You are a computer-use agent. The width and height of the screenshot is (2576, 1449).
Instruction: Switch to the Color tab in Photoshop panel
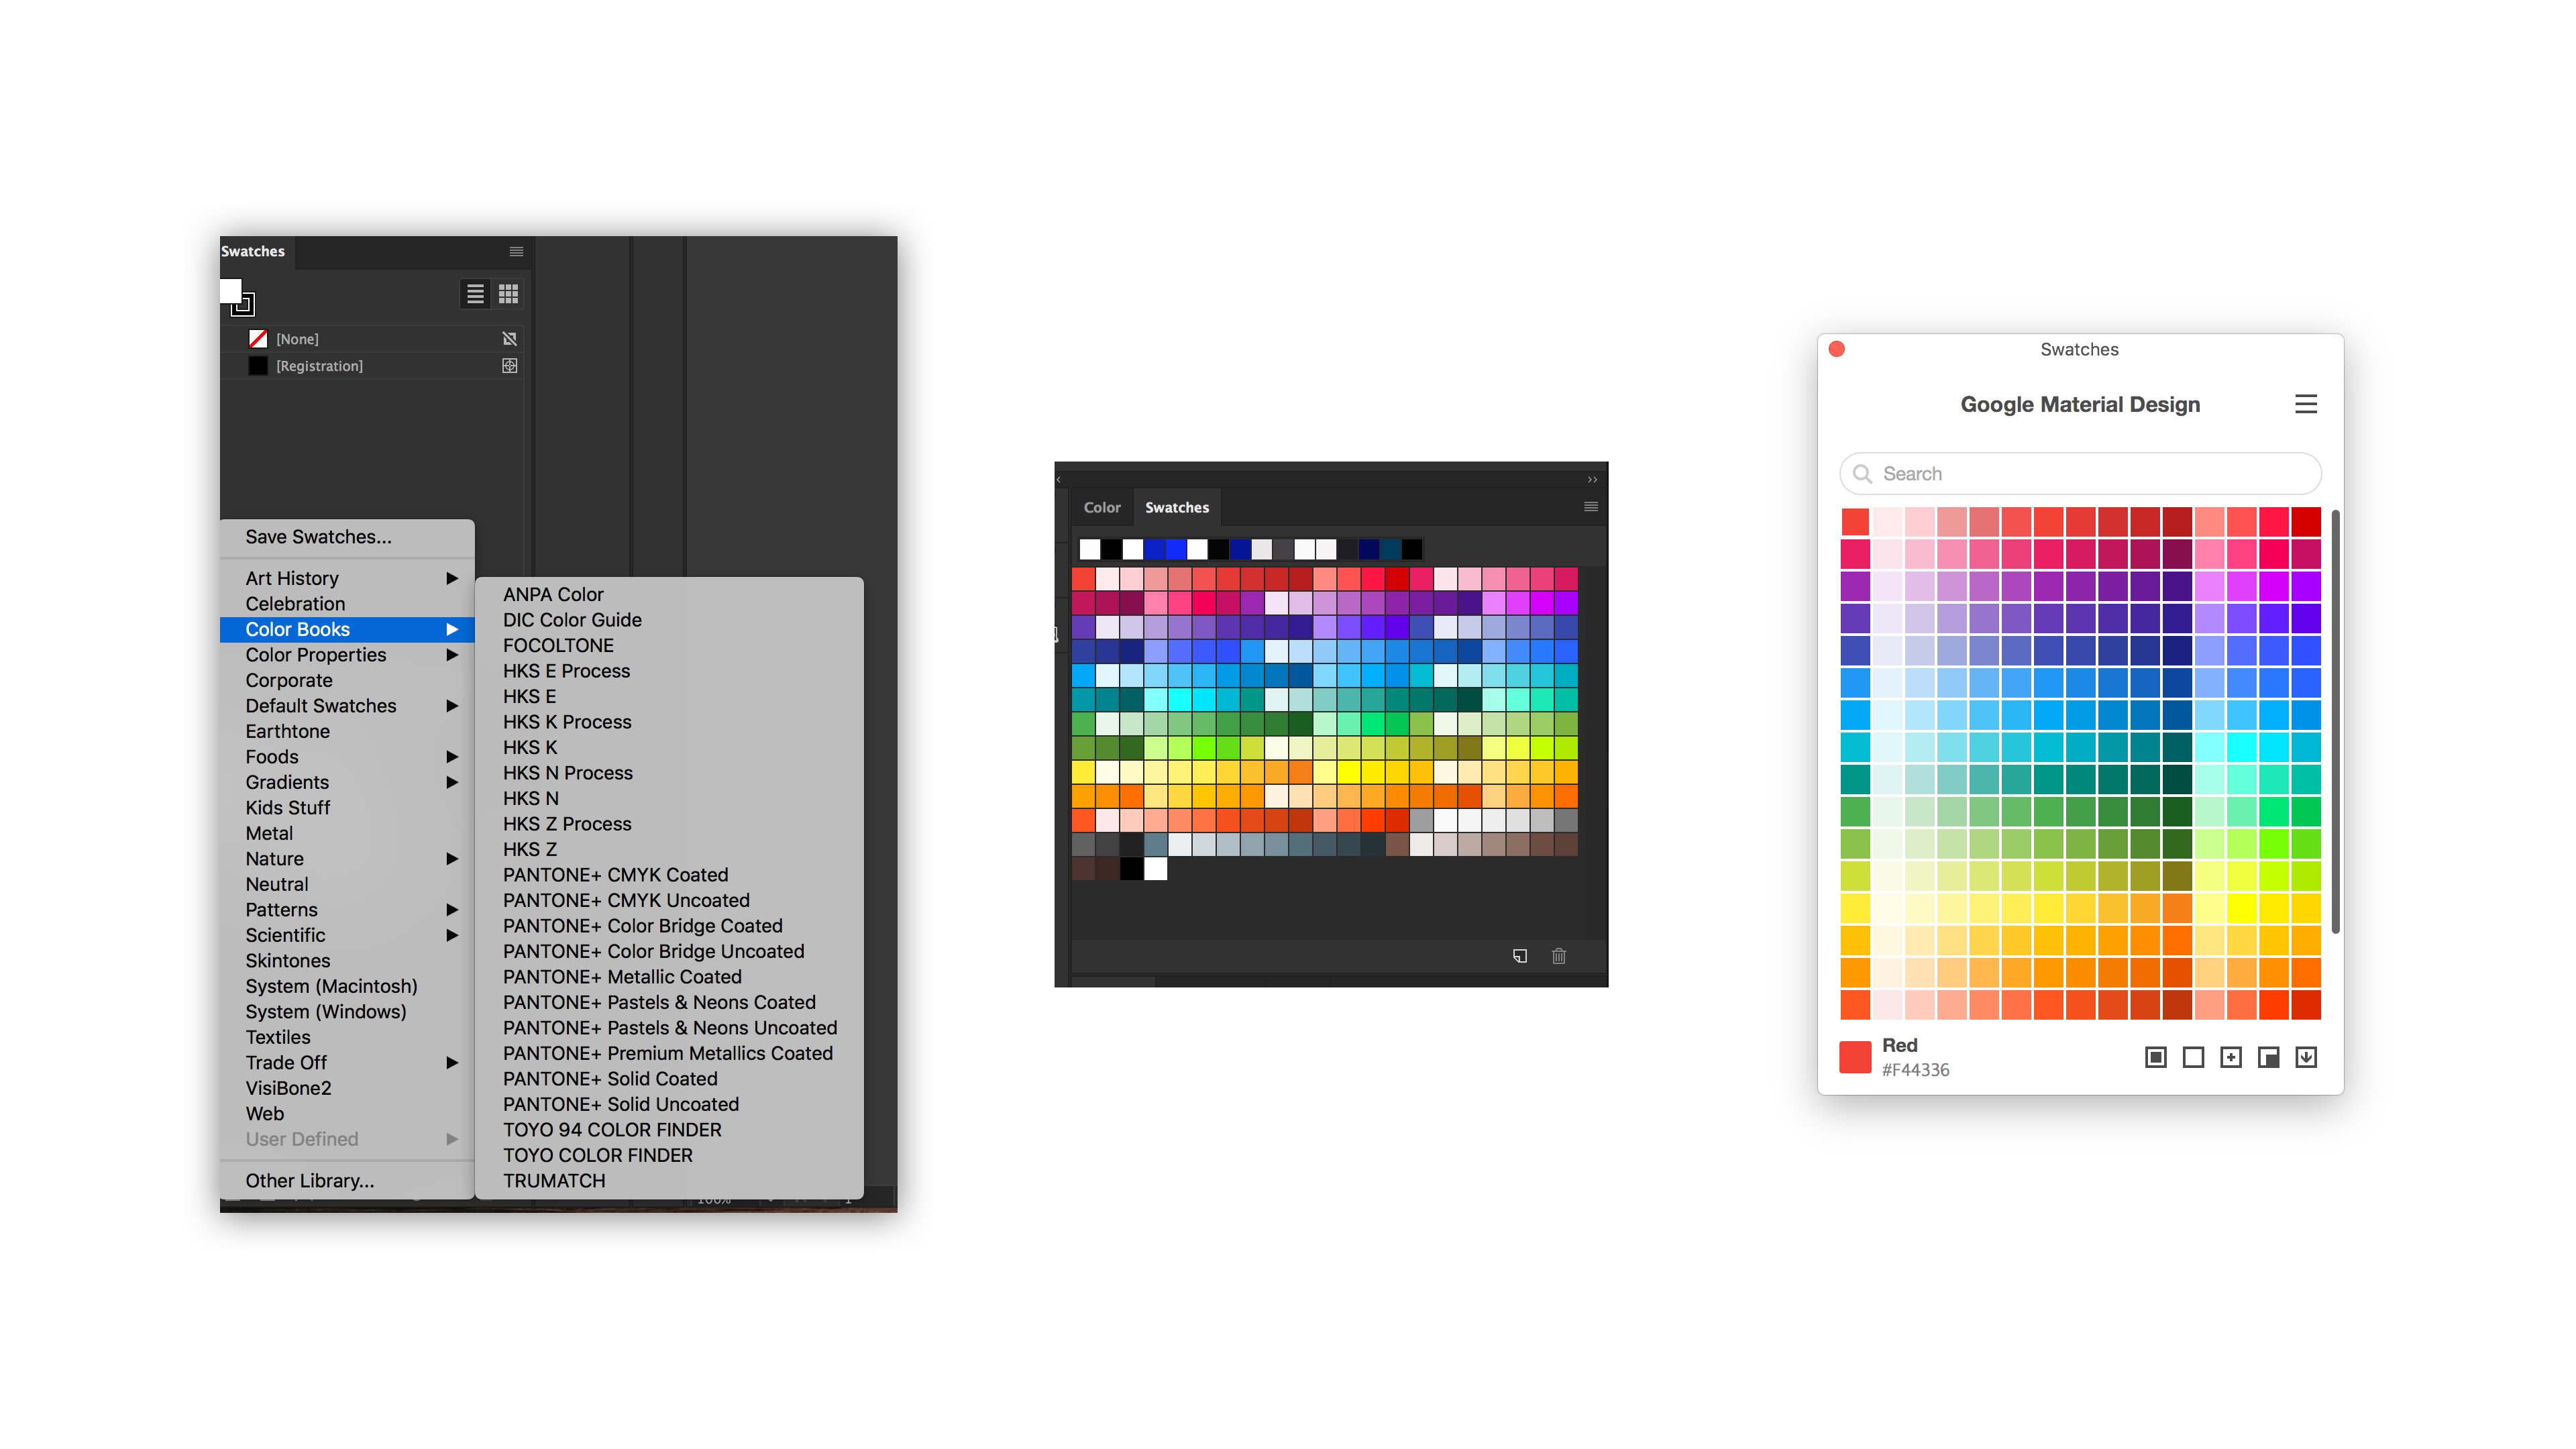(1102, 508)
